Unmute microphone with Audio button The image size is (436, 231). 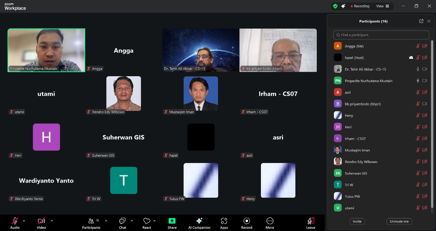(x=15, y=221)
